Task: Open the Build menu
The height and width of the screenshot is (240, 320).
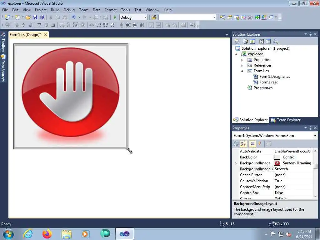Action: (55, 10)
